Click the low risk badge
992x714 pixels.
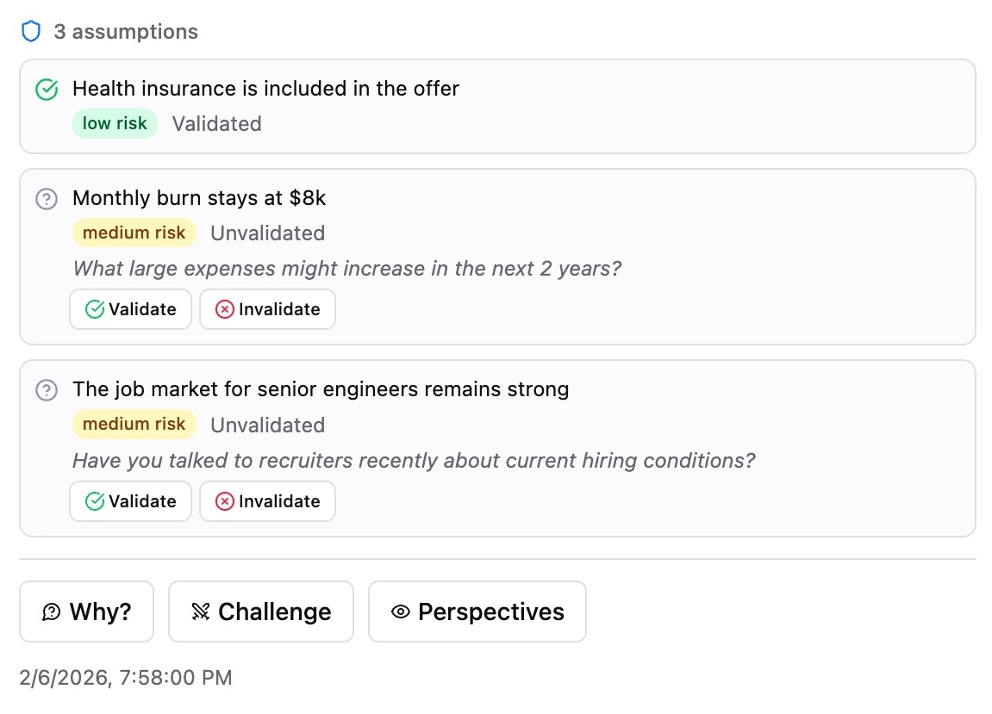pyautogui.click(x=115, y=124)
